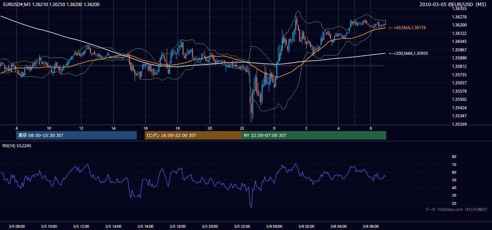Click RSI scale value 30
The width and height of the screenshot is (492, 230).
(454, 195)
